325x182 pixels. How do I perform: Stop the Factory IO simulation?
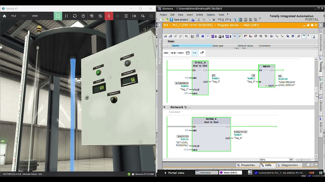(58, 16)
